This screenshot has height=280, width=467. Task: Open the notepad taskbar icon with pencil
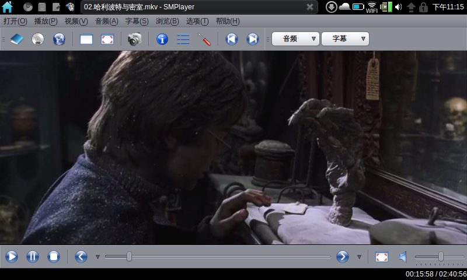(56, 7)
